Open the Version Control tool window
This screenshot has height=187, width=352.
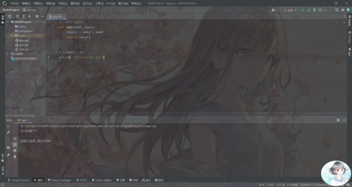(x=18, y=180)
